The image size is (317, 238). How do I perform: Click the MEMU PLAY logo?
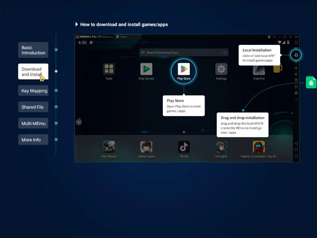pos(88,37)
